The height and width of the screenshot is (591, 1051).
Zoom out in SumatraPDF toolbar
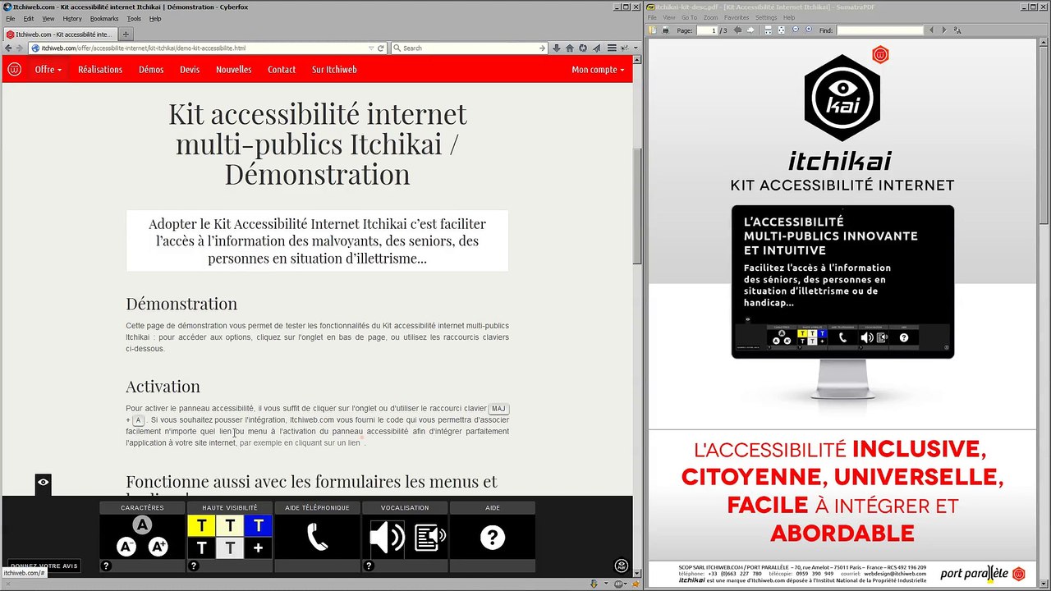tap(796, 30)
